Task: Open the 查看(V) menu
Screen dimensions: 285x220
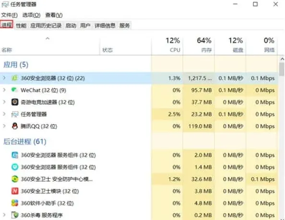Action: (x=54, y=15)
